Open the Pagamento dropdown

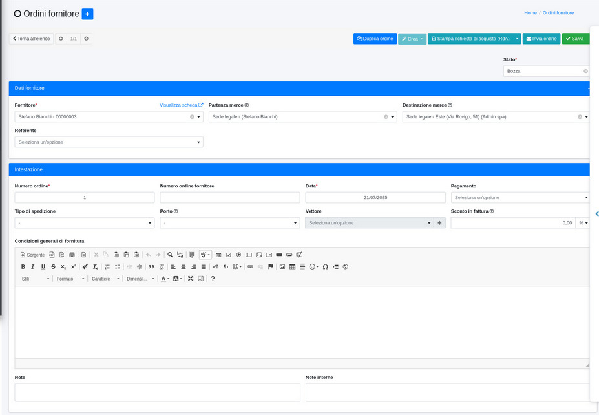pyautogui.click(x=520, y=197)
